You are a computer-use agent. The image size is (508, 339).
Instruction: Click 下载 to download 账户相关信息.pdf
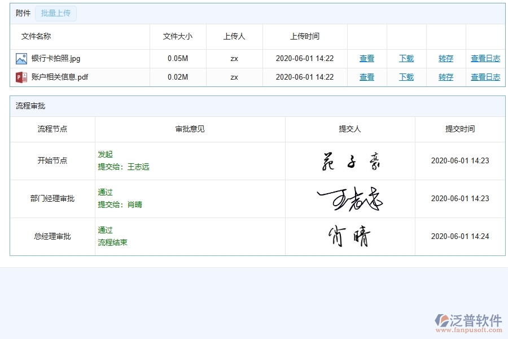[x=406, y=77]
